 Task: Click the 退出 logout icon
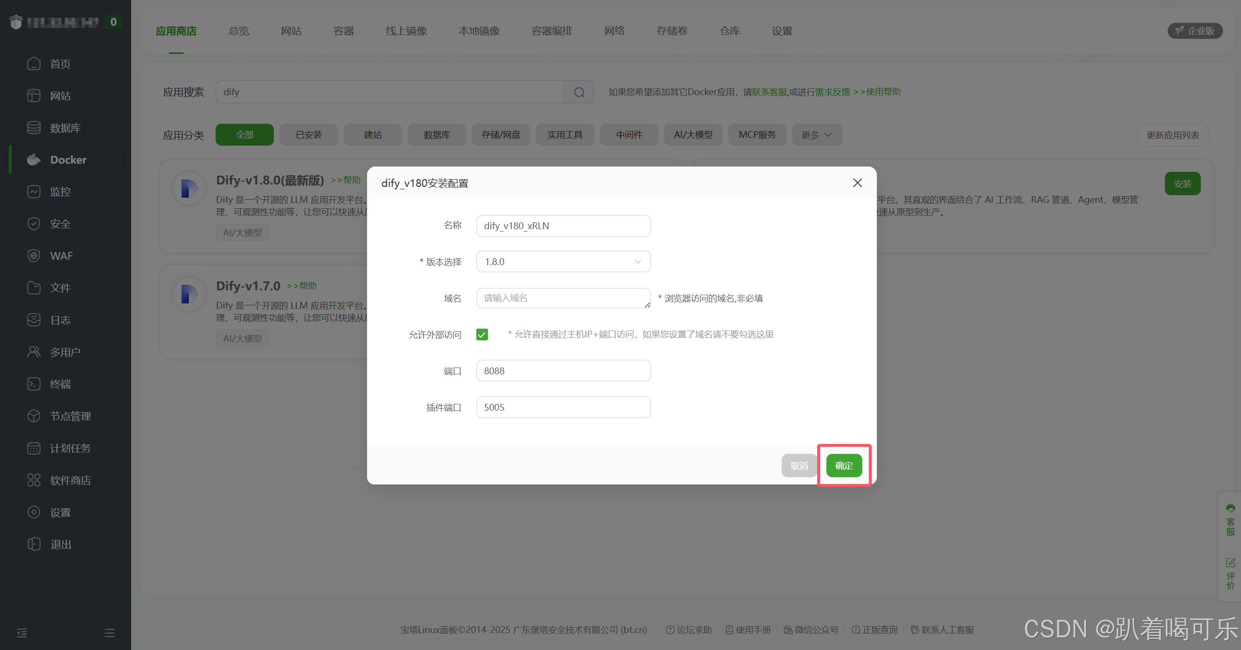pyautogui.click(x=34, y=544)
